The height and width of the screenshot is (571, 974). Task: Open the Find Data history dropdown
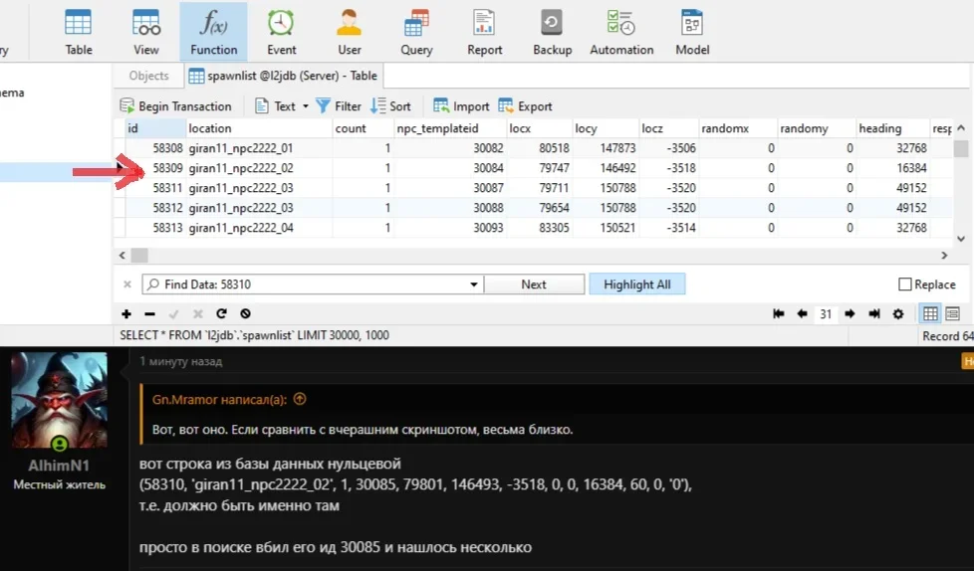click(x=474, y=285)
